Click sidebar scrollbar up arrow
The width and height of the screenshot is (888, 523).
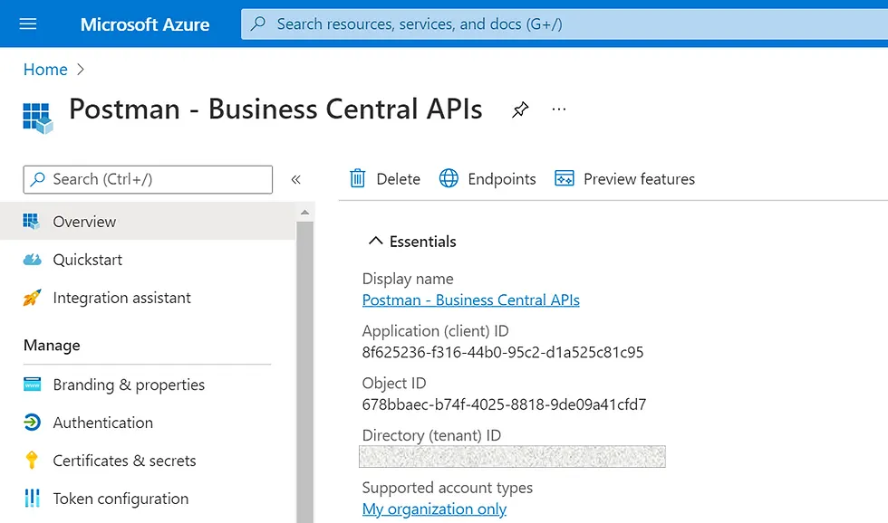pyautogui.click(x=304, y=212)
